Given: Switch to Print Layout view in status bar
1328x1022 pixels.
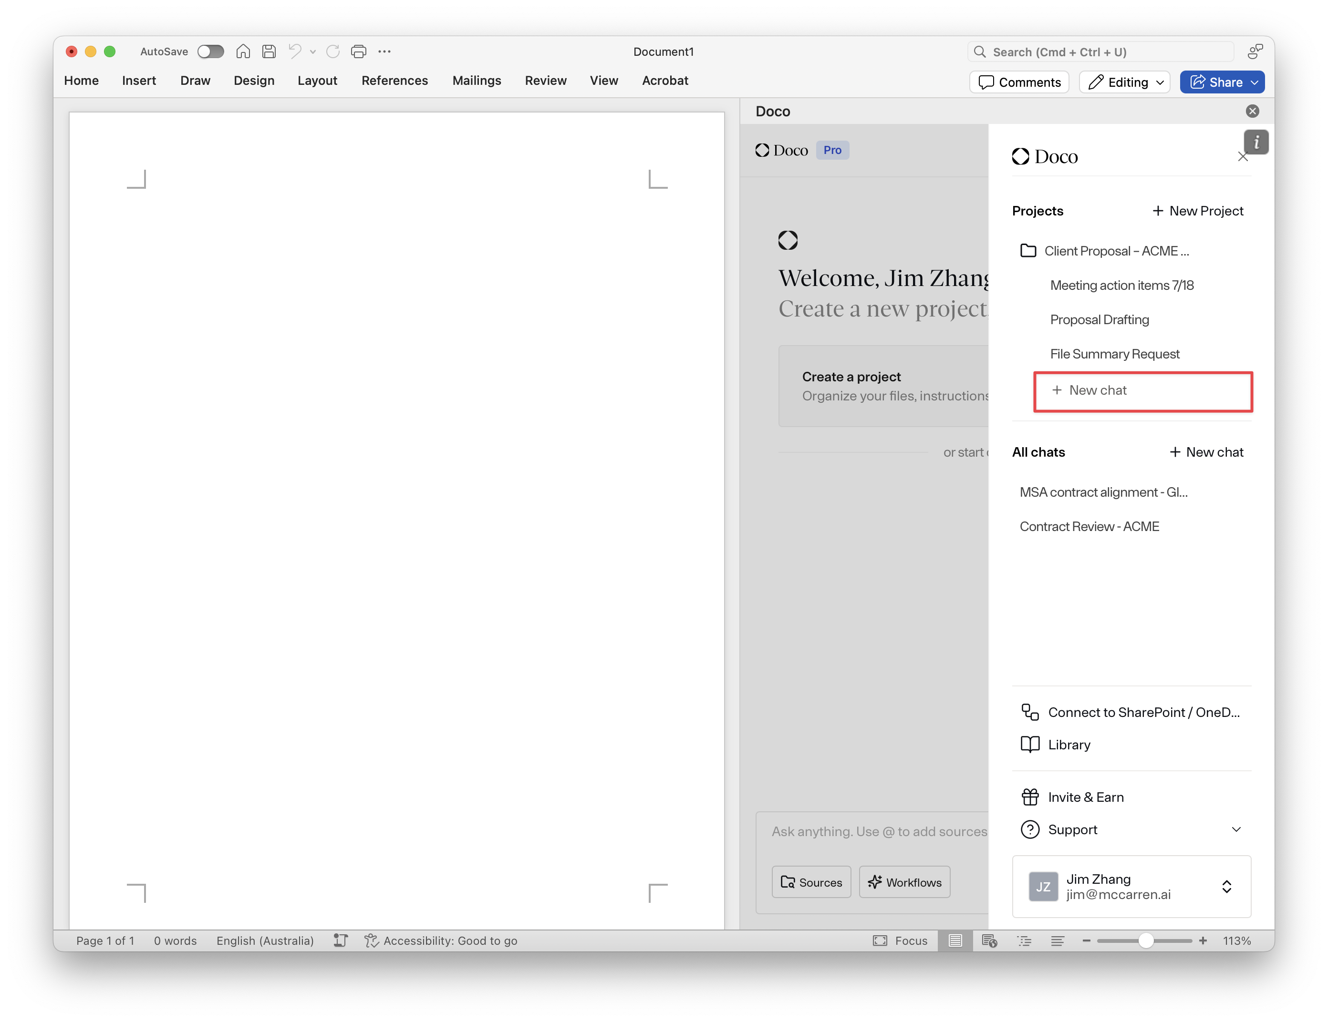Looking at the screenshot, I should click(x=955, y=940).
